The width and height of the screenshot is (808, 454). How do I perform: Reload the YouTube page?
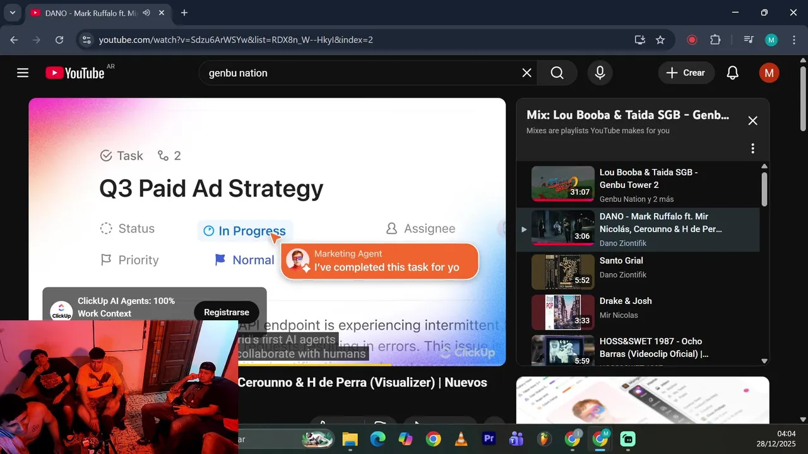tap(59, 40)
